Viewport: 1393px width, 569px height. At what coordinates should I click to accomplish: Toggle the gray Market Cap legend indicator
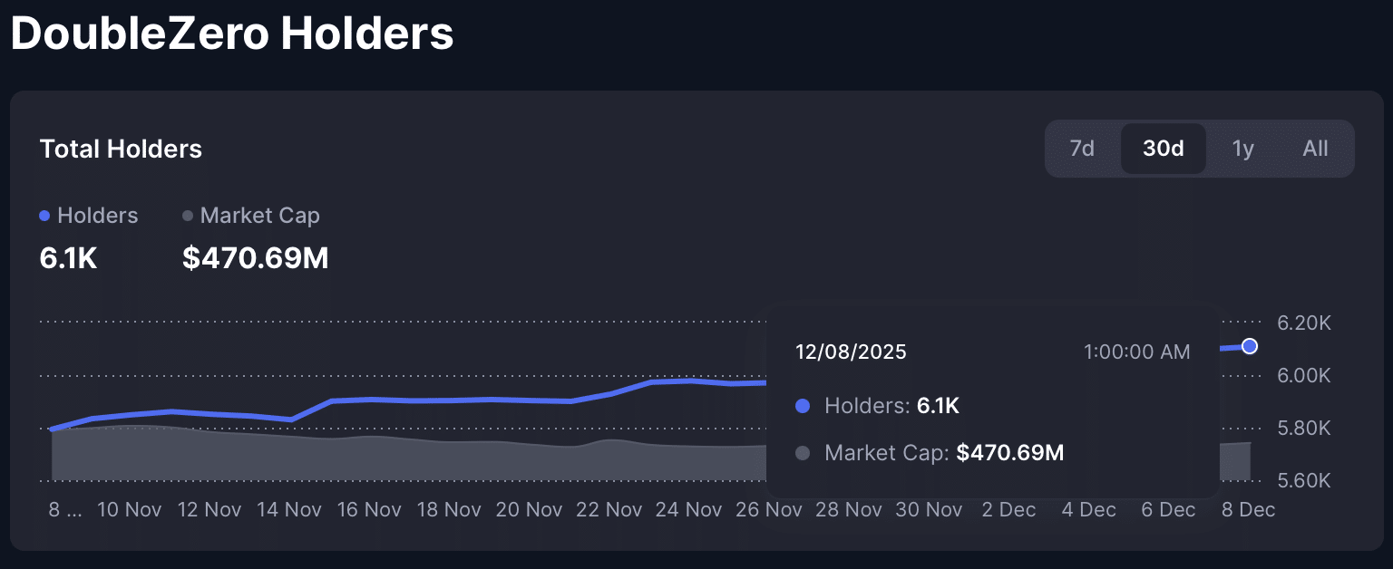(187, 216)
